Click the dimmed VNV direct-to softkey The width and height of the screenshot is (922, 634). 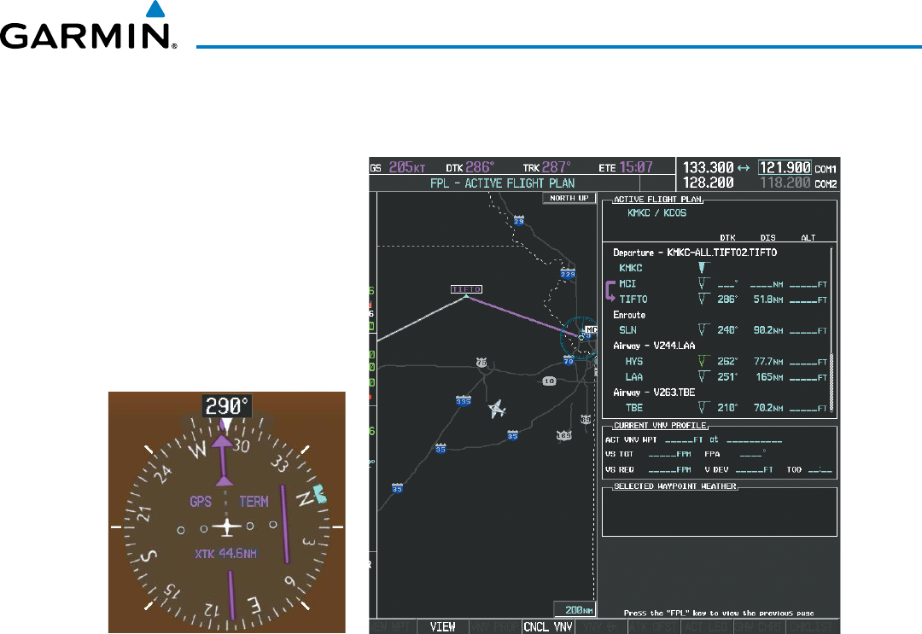(601, 627)
